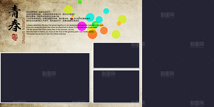Select the yellow circle above the upper-right photo frame
Image resolution: width=214 pixels, height=107 pixels.
[x=116, y=34]
